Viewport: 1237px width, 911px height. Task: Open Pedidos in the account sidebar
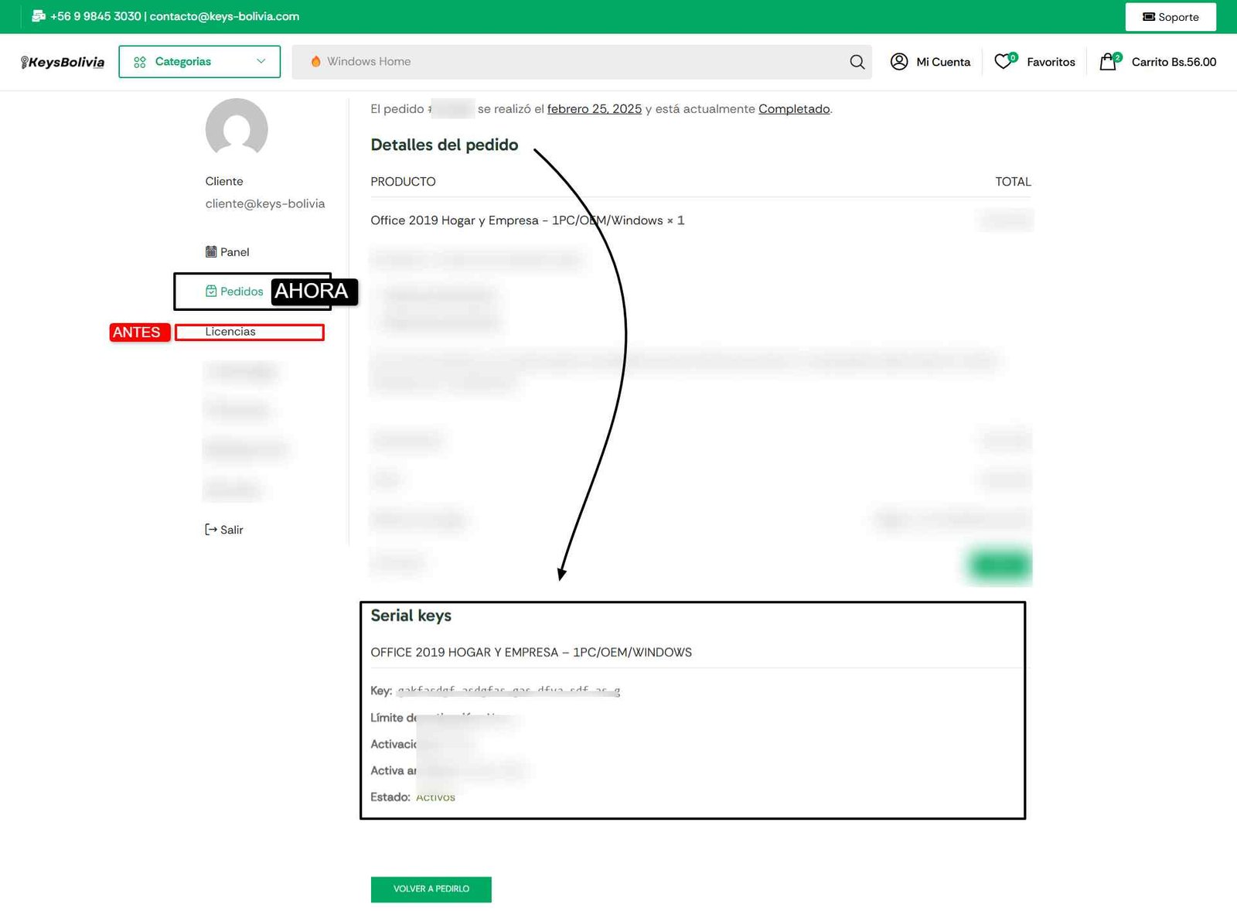click(x=241, y=292)
